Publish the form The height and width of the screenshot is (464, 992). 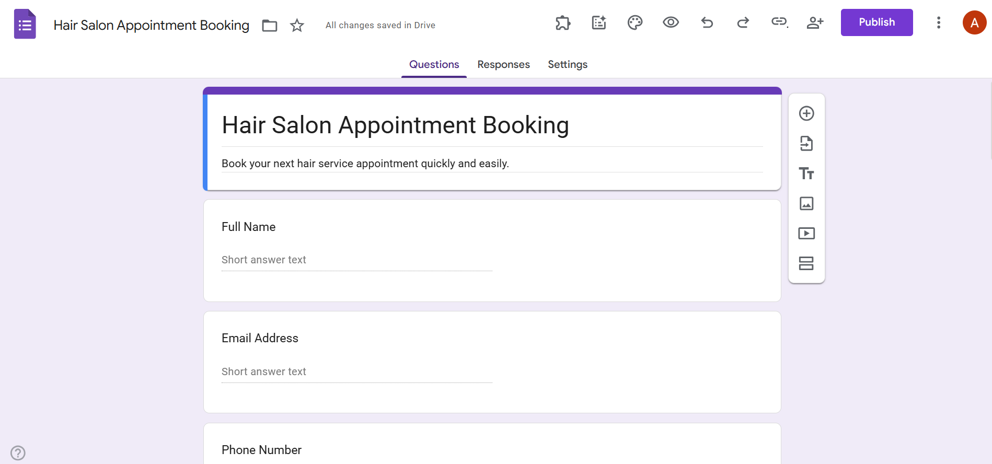(x=877, y=22)
